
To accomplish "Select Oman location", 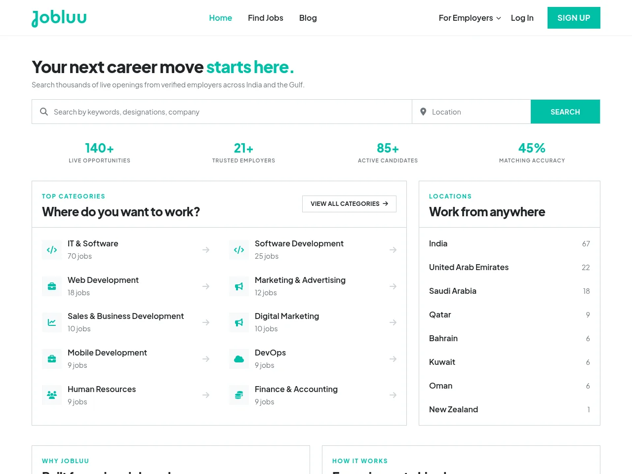I will point(510,386).
